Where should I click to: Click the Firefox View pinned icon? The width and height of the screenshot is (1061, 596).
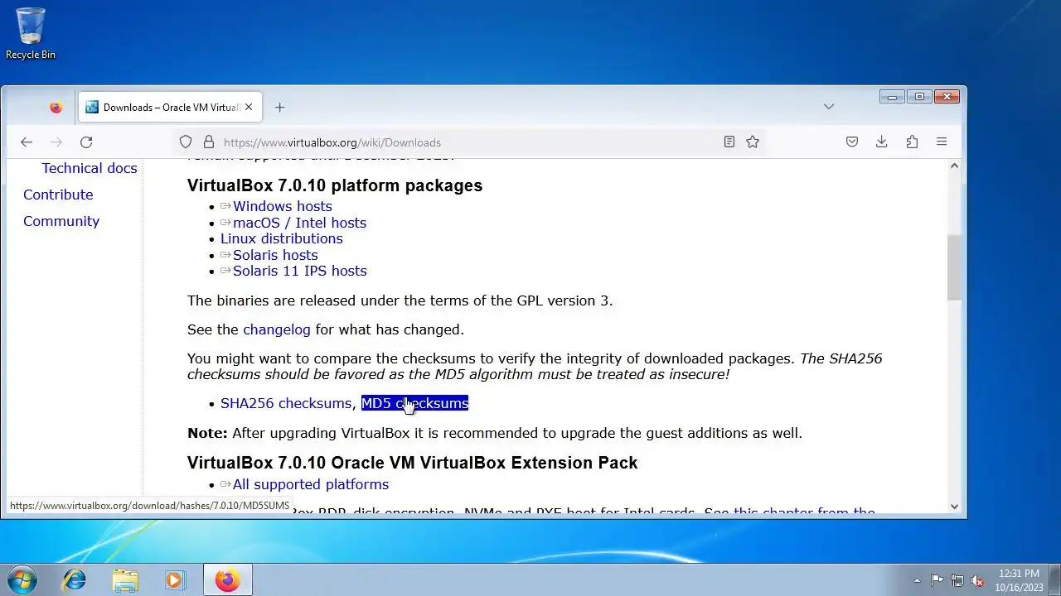pyautogui.click(x=56, y=108)
